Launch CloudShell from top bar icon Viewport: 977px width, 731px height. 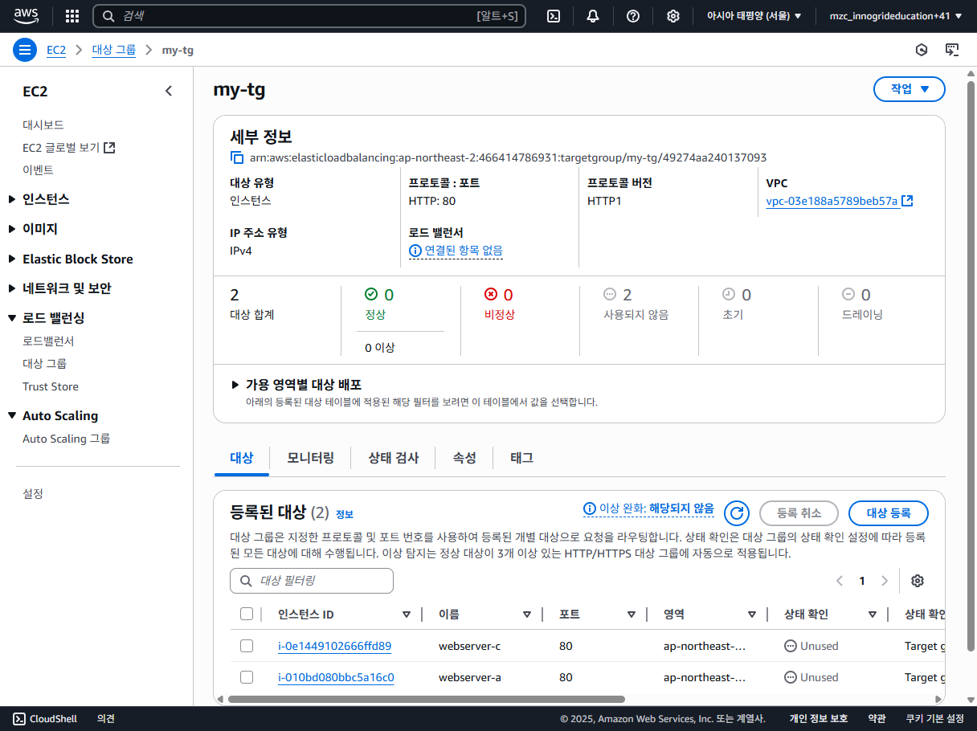click(554, 16)
